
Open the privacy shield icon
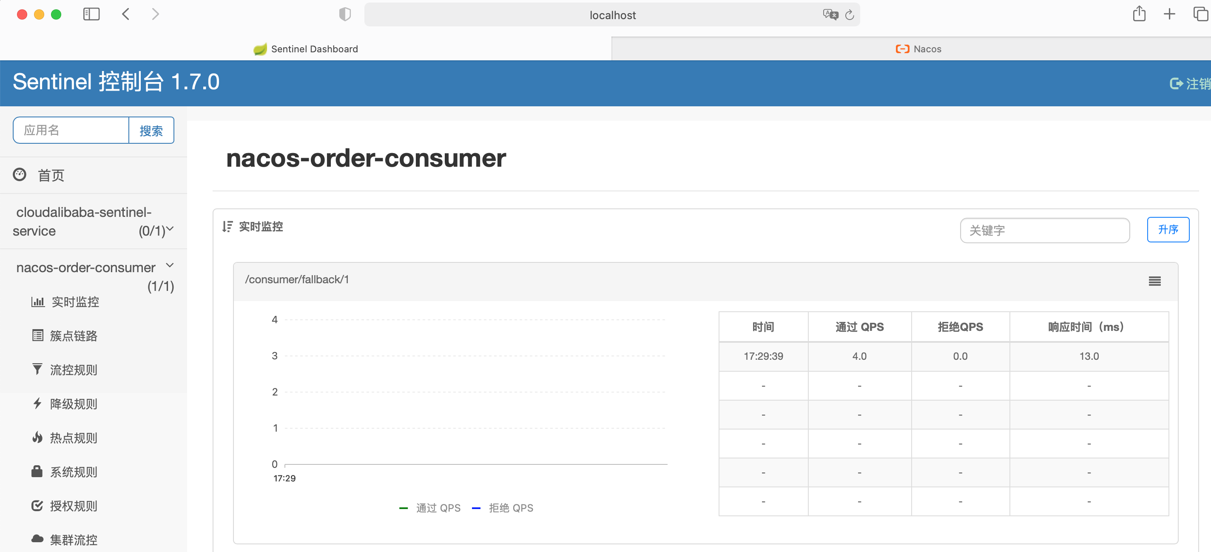pyautogui.click(x=345, y=14)
